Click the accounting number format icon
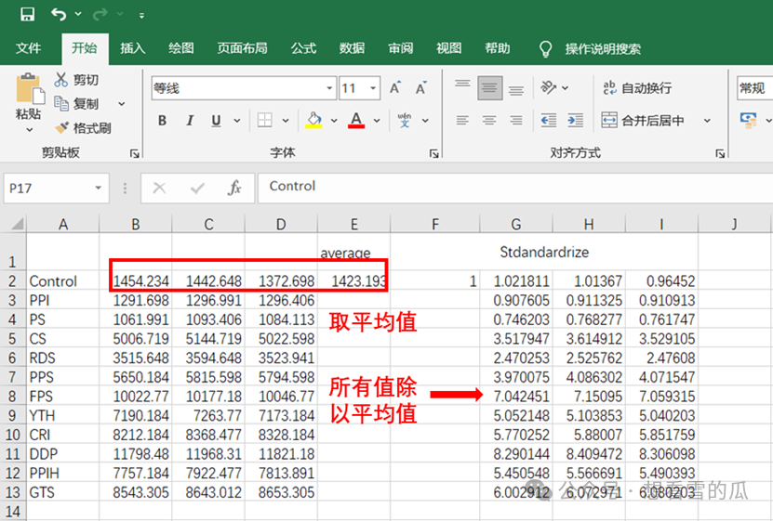Image resolution: width=773 pixels, height=521 pixels. [749, 120]
